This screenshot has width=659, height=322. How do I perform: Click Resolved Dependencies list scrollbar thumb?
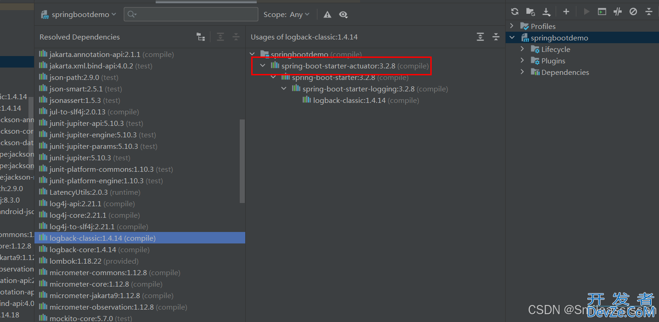(x=242, y=161)
